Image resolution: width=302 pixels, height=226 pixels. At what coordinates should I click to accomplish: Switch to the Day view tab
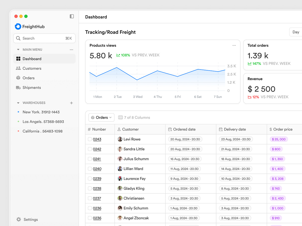click(295, 32)
